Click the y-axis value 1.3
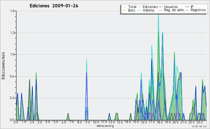This screenshot has width=210, height=129. (12, 33)
